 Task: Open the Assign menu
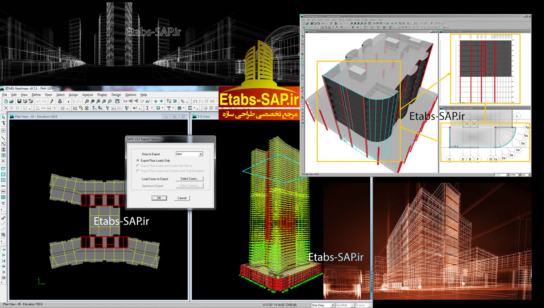(73, 95)
